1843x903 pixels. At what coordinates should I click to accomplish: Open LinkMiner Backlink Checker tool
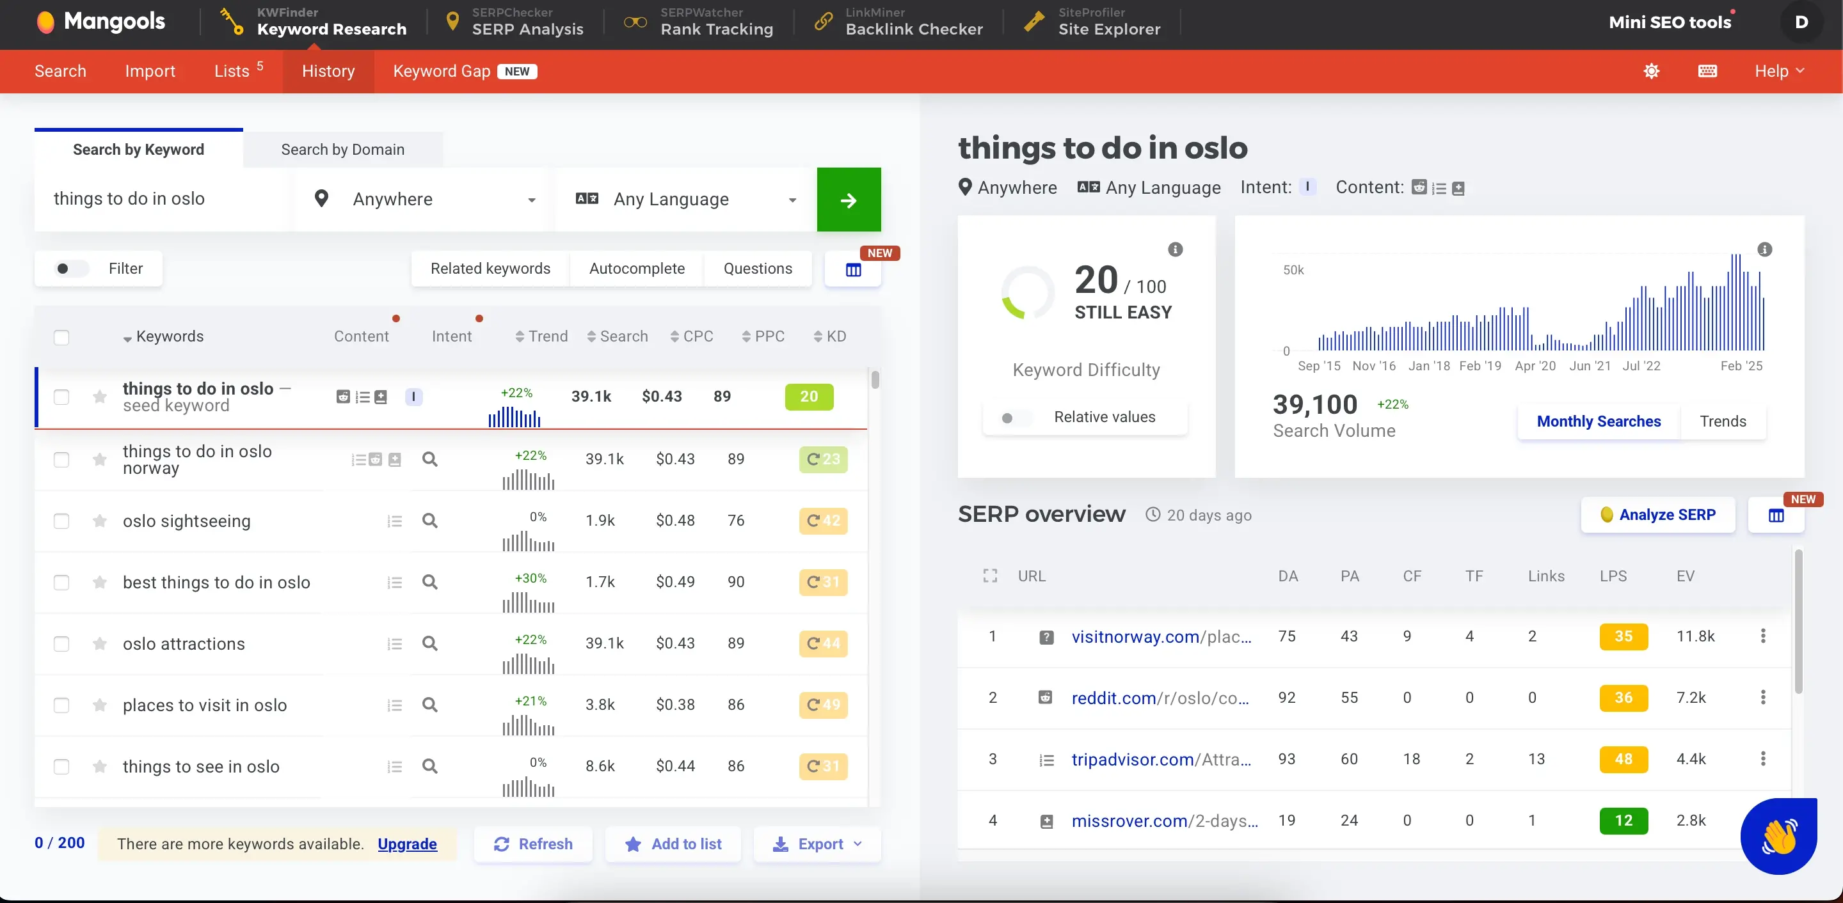pyautogui.click(x=898, y=22)
